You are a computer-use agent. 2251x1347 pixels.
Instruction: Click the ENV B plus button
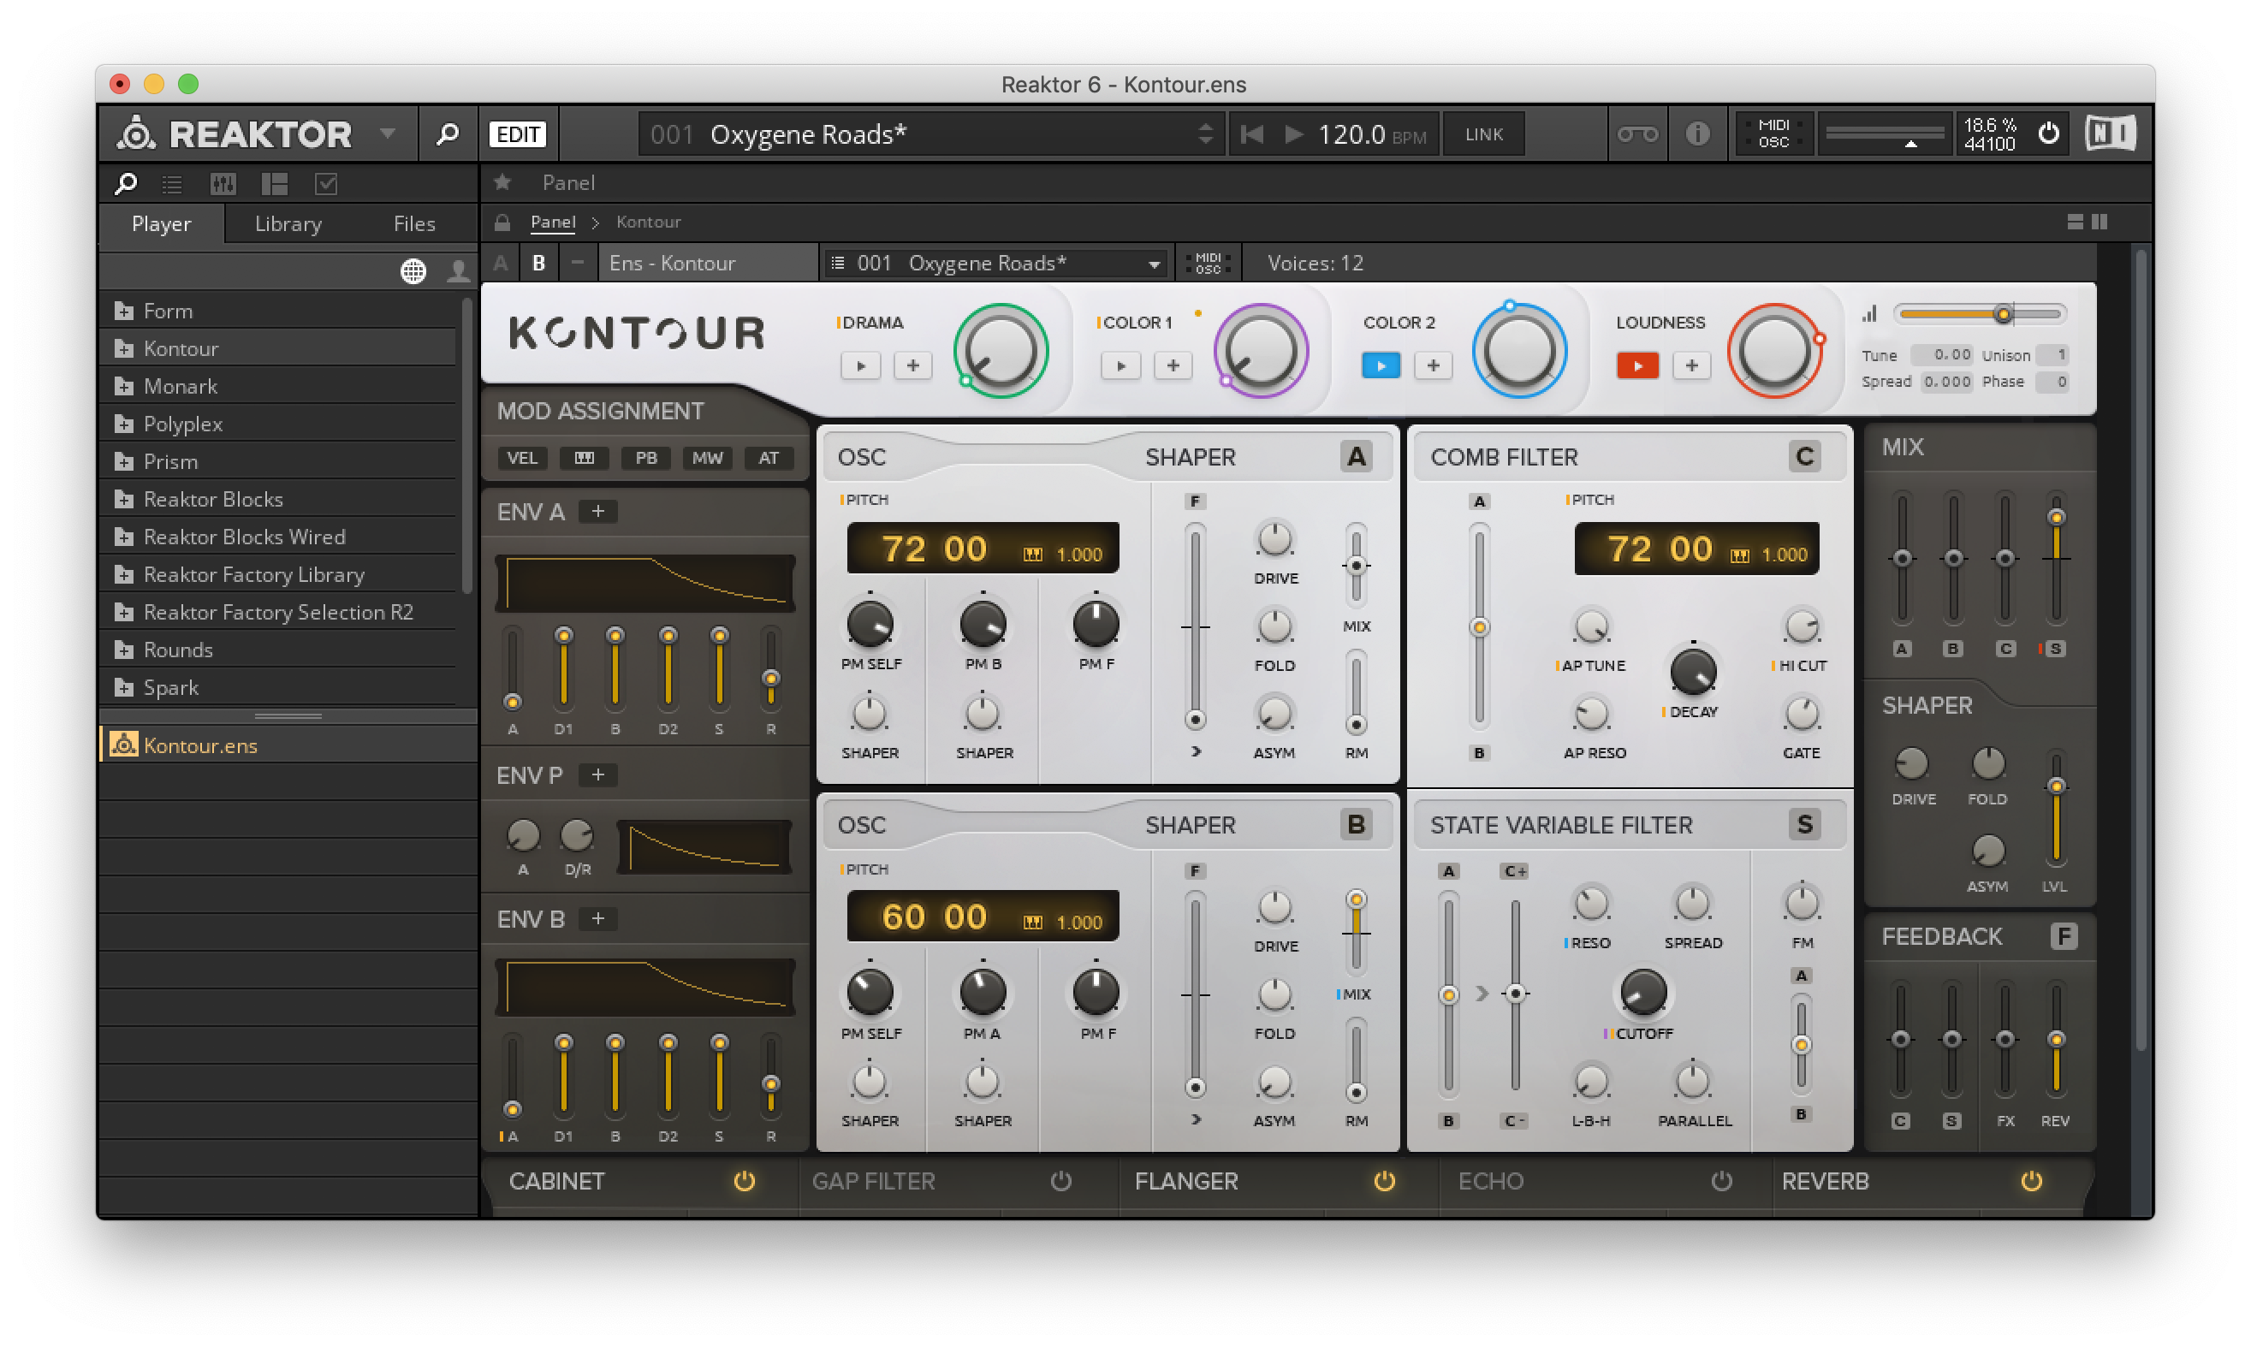point(598,918)
